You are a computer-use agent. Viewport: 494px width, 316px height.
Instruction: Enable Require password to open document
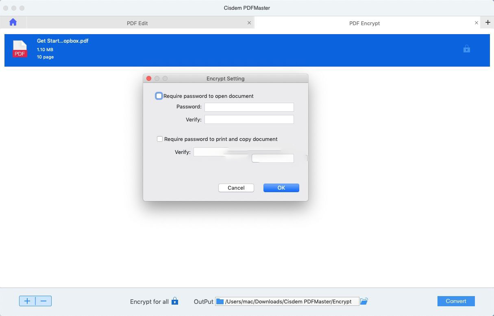pos(159,96)
